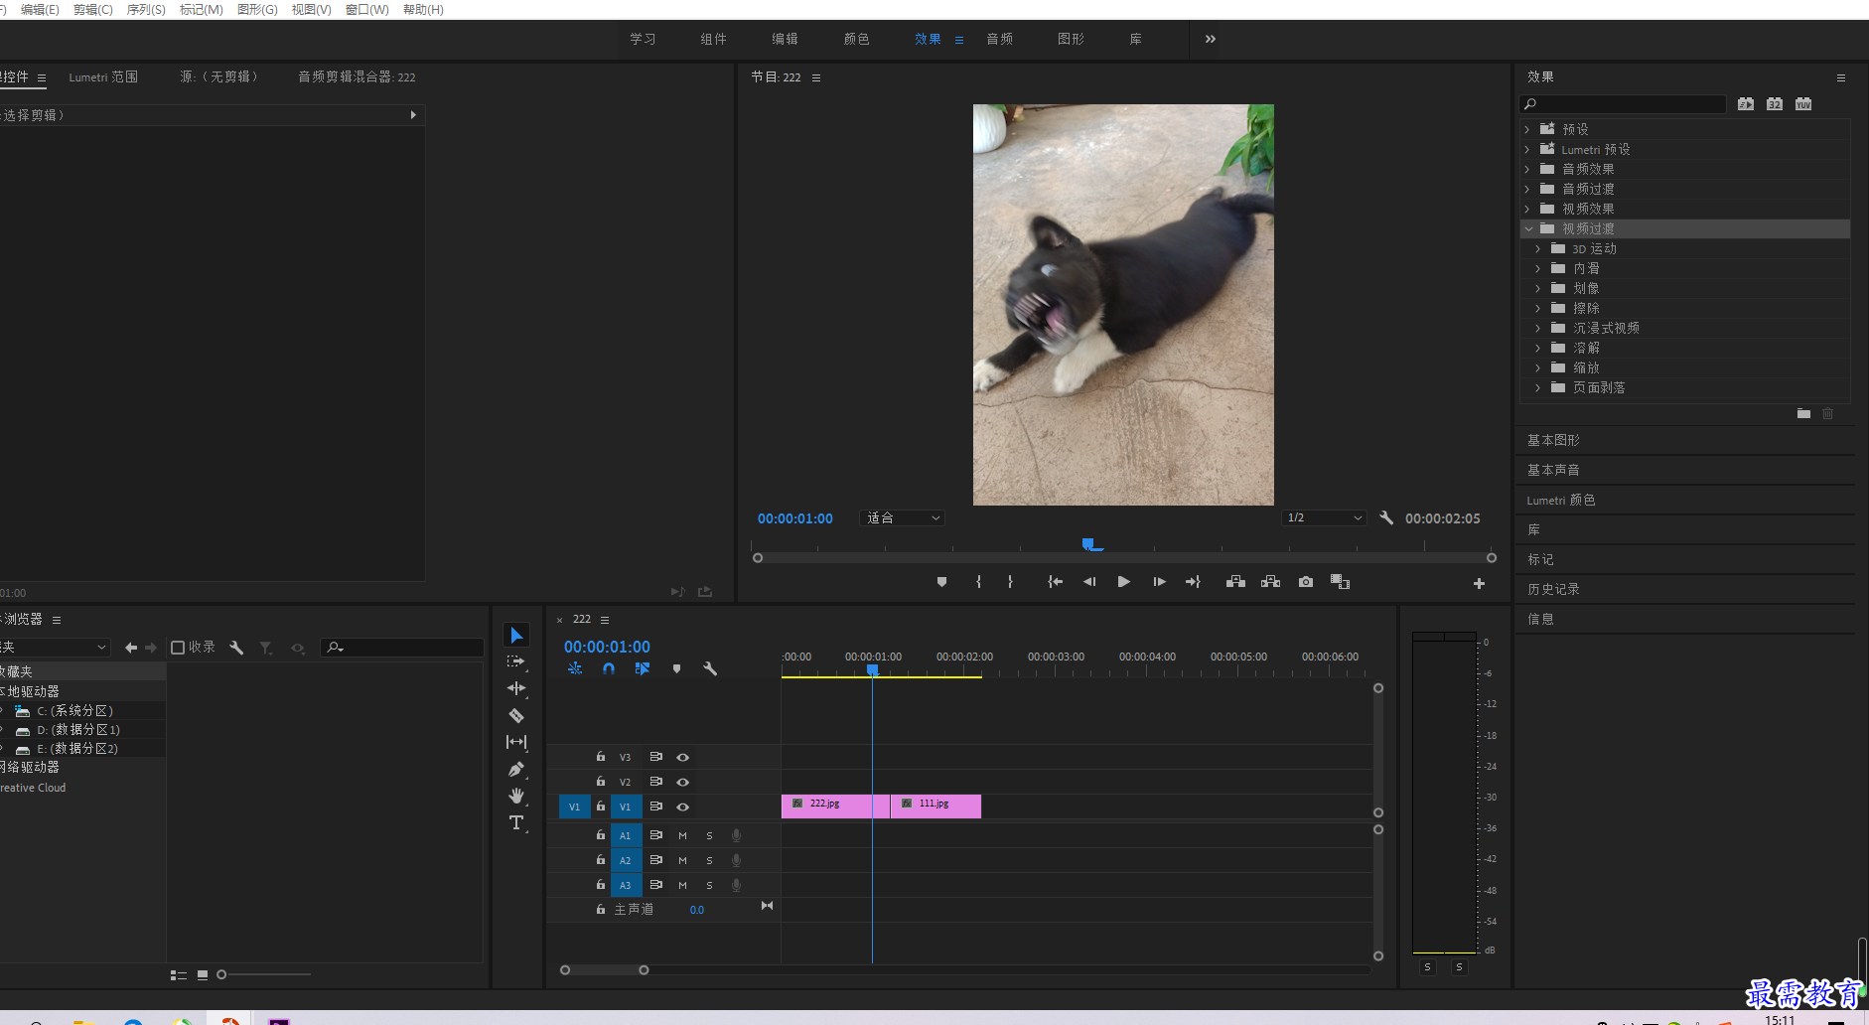Select the Pen tool
This screenshot has height=1025, width=1869.
(x=516, y=769)
